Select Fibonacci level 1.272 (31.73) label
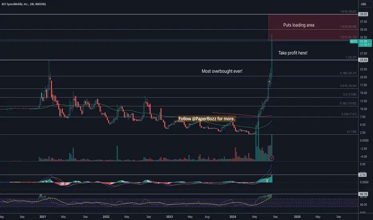This screenshot has height=220, width=373. click(348, 37)
